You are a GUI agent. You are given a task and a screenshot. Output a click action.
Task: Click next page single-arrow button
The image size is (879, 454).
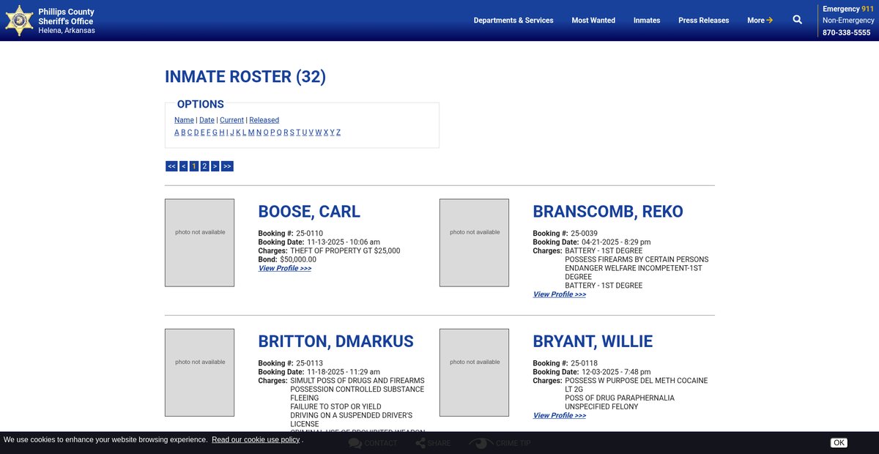(x=215, y=166)
